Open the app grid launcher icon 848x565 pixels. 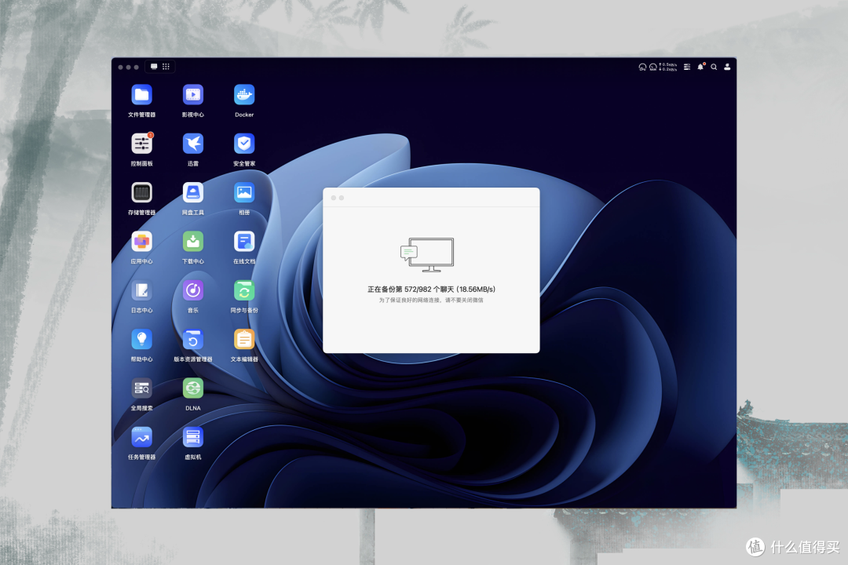point(166,67)
